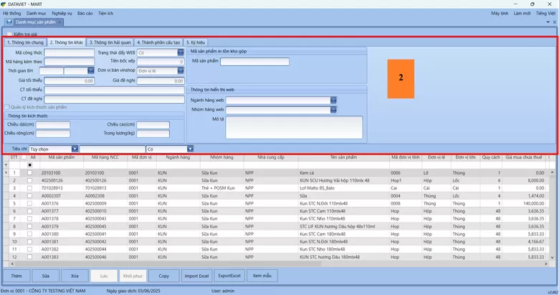559x295 pixels.
Task: Open the Báo cáo menu
Action: pyautogui.click(x=85, y=14)
